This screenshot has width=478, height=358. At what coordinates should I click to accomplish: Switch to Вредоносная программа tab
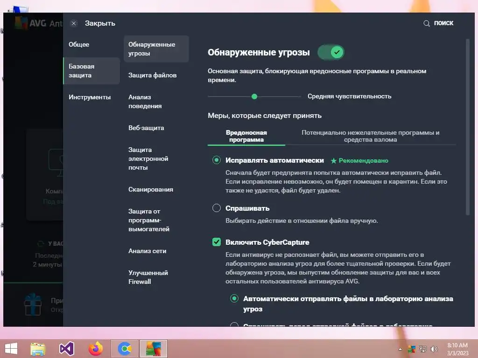pyautogui.click(x=246, y=136)
